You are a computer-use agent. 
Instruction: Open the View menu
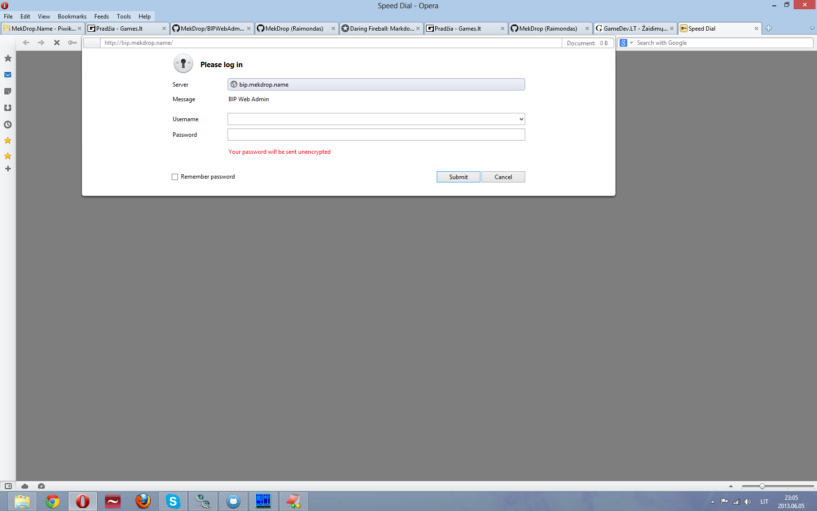click(x=44, y=17)
